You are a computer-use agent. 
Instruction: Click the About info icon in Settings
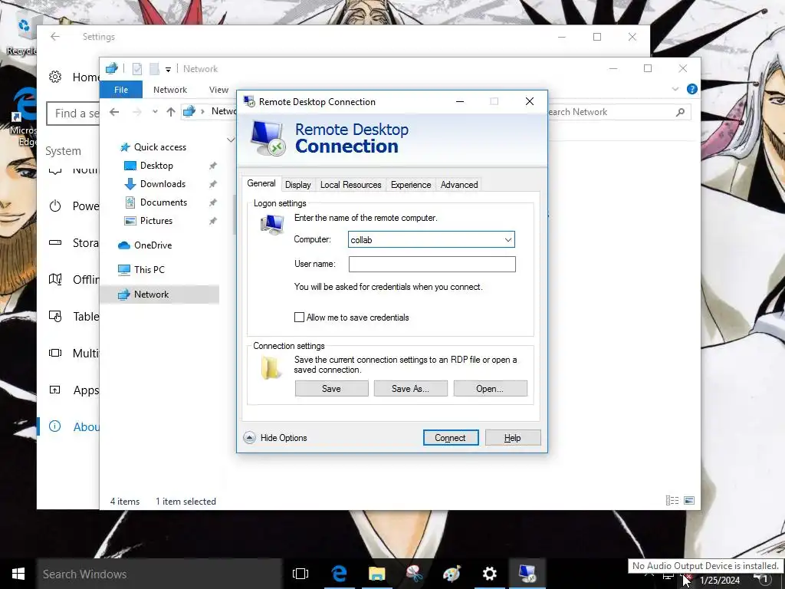[54, 426]
